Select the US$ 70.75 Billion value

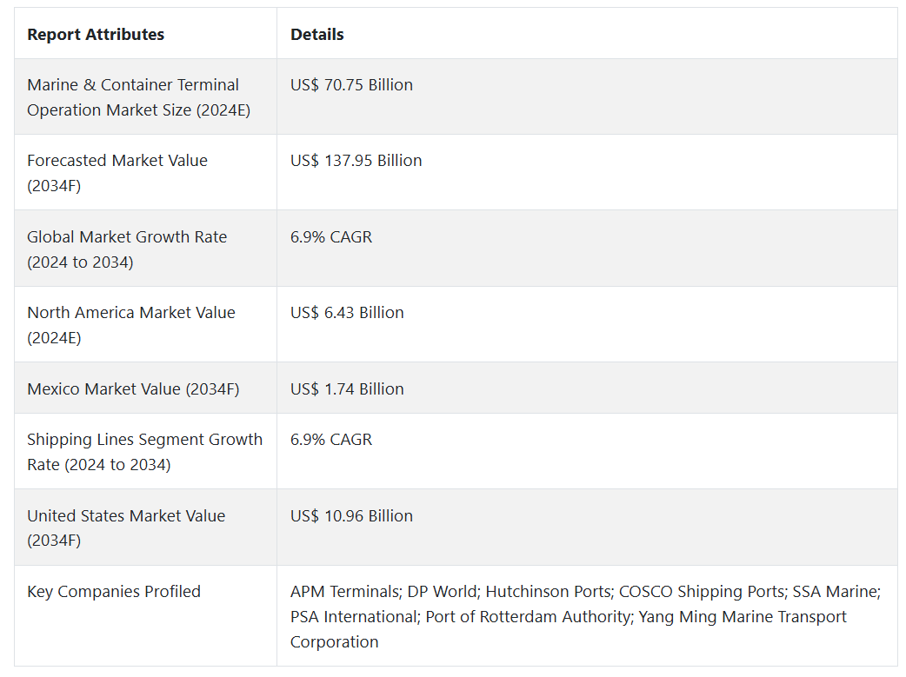click(351, 85)
